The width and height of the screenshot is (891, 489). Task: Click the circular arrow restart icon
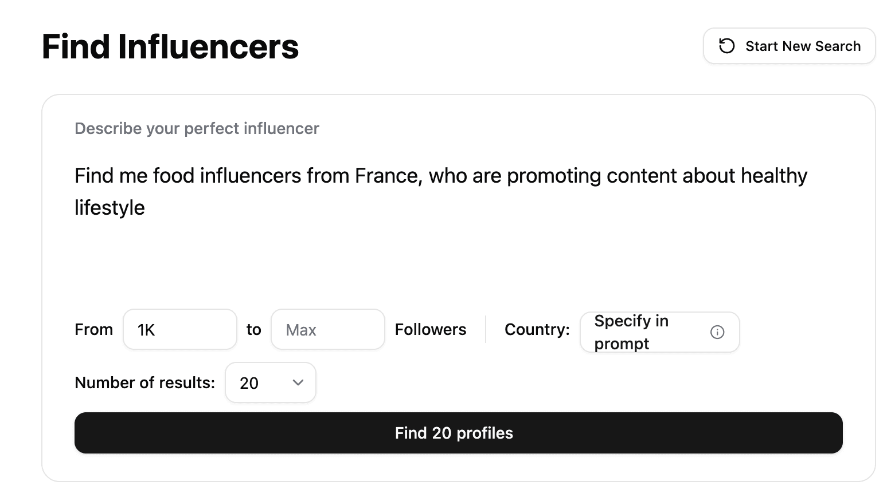[x=726, y=46]
